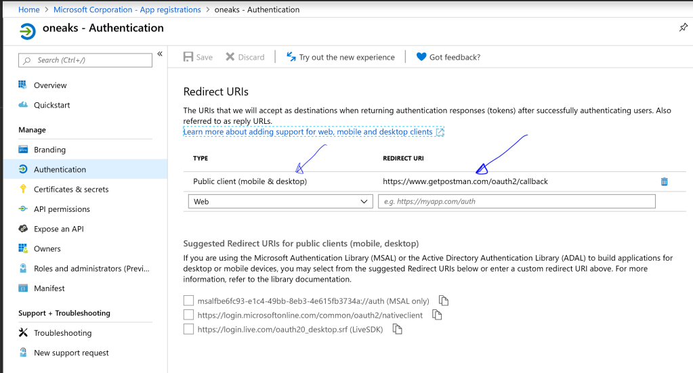Click the redirect URI input field
Image resolution: width=693 pixels, height=373 pixels.
coord(516,202)
